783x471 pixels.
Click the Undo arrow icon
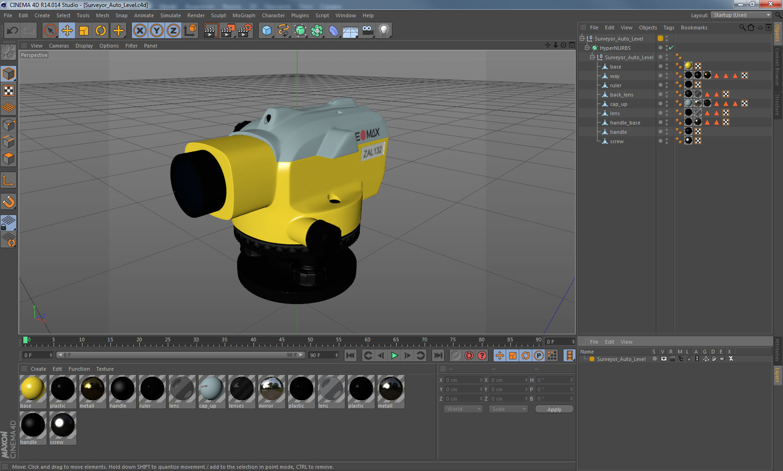(x=13, y=31)
